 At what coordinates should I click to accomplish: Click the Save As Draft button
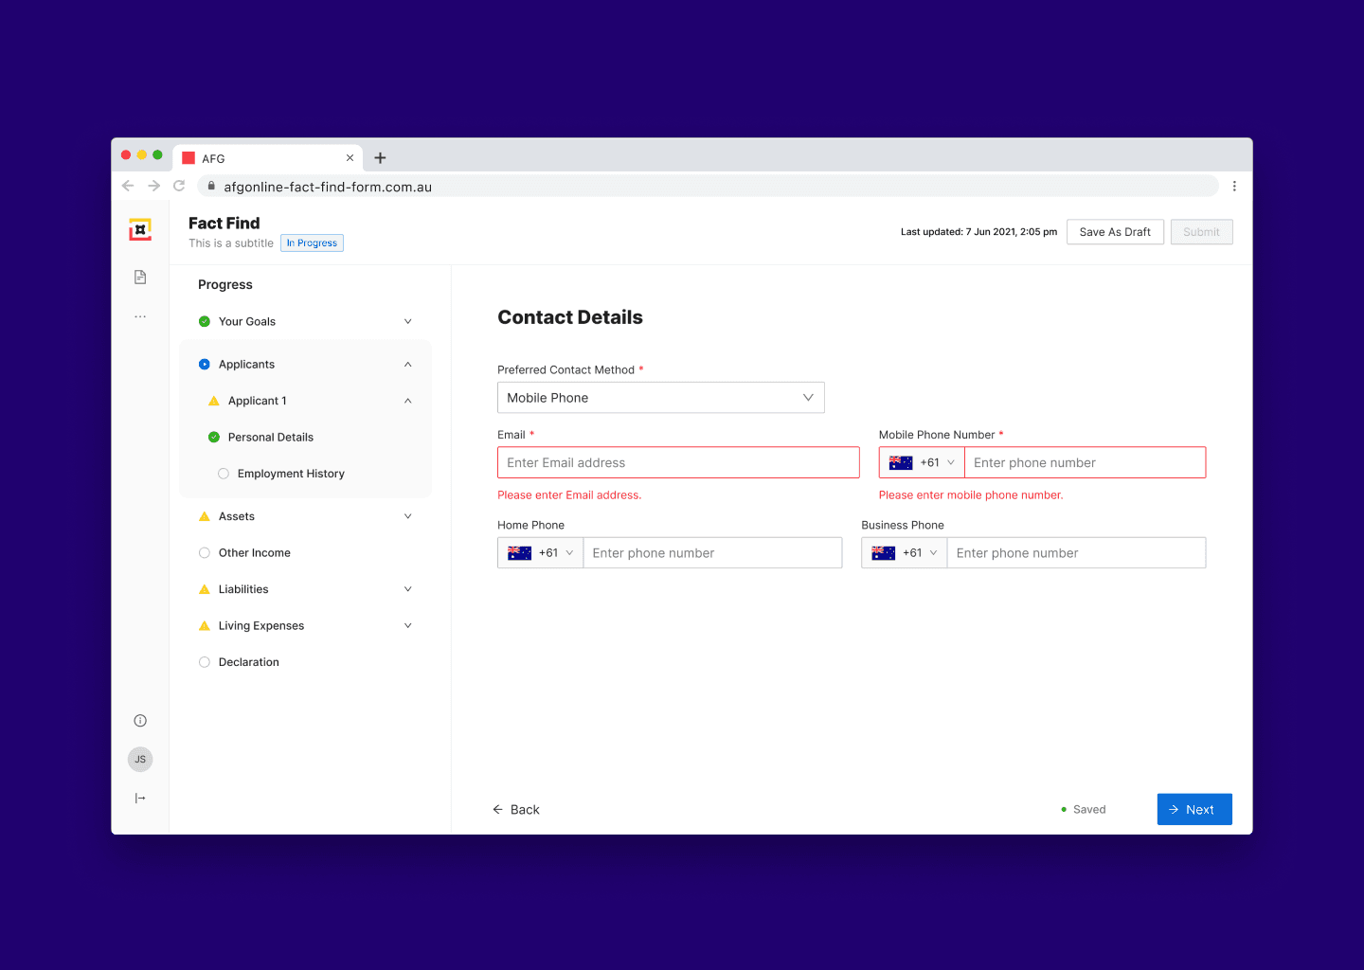point(1115,232)
